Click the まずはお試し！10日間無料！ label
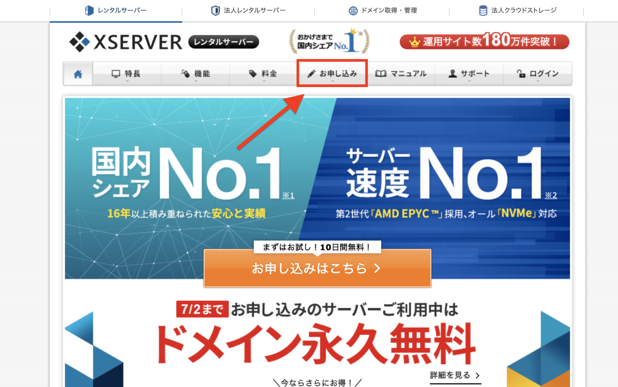618x387 pixels. (x=317, y=247)
